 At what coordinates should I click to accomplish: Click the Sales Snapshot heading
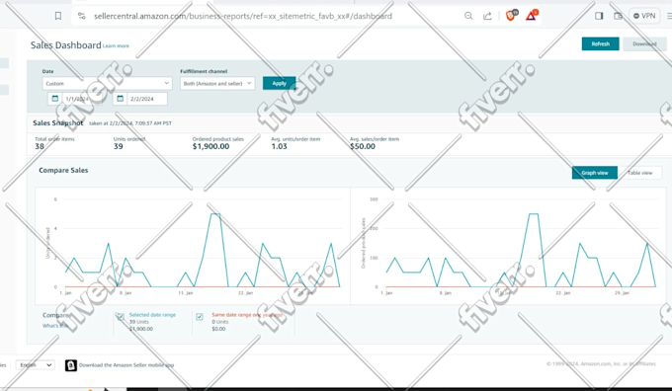click(58, 122)
